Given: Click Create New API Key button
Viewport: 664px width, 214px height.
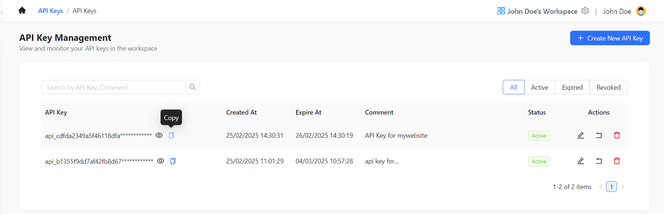Looking at the screenshot, I should [x=610, y=38].
